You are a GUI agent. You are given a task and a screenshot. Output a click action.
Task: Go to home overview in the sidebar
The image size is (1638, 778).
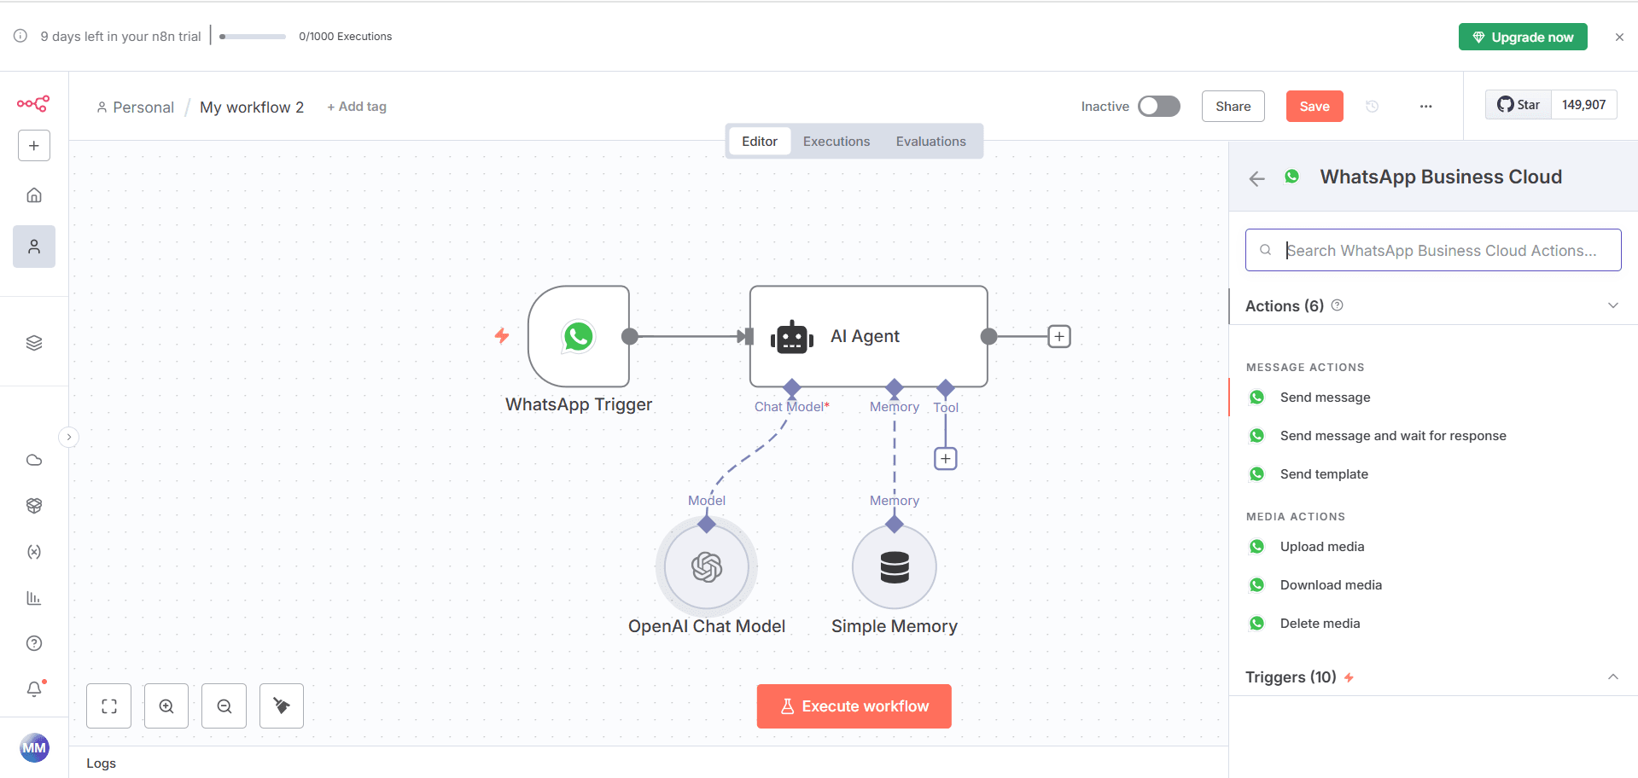click(x=34, y=195)
